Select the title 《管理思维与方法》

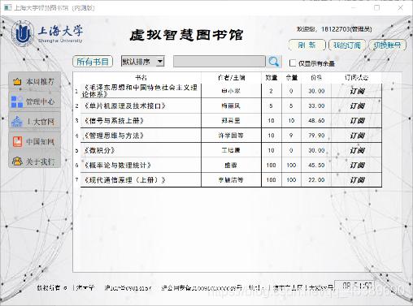[114, 136]
